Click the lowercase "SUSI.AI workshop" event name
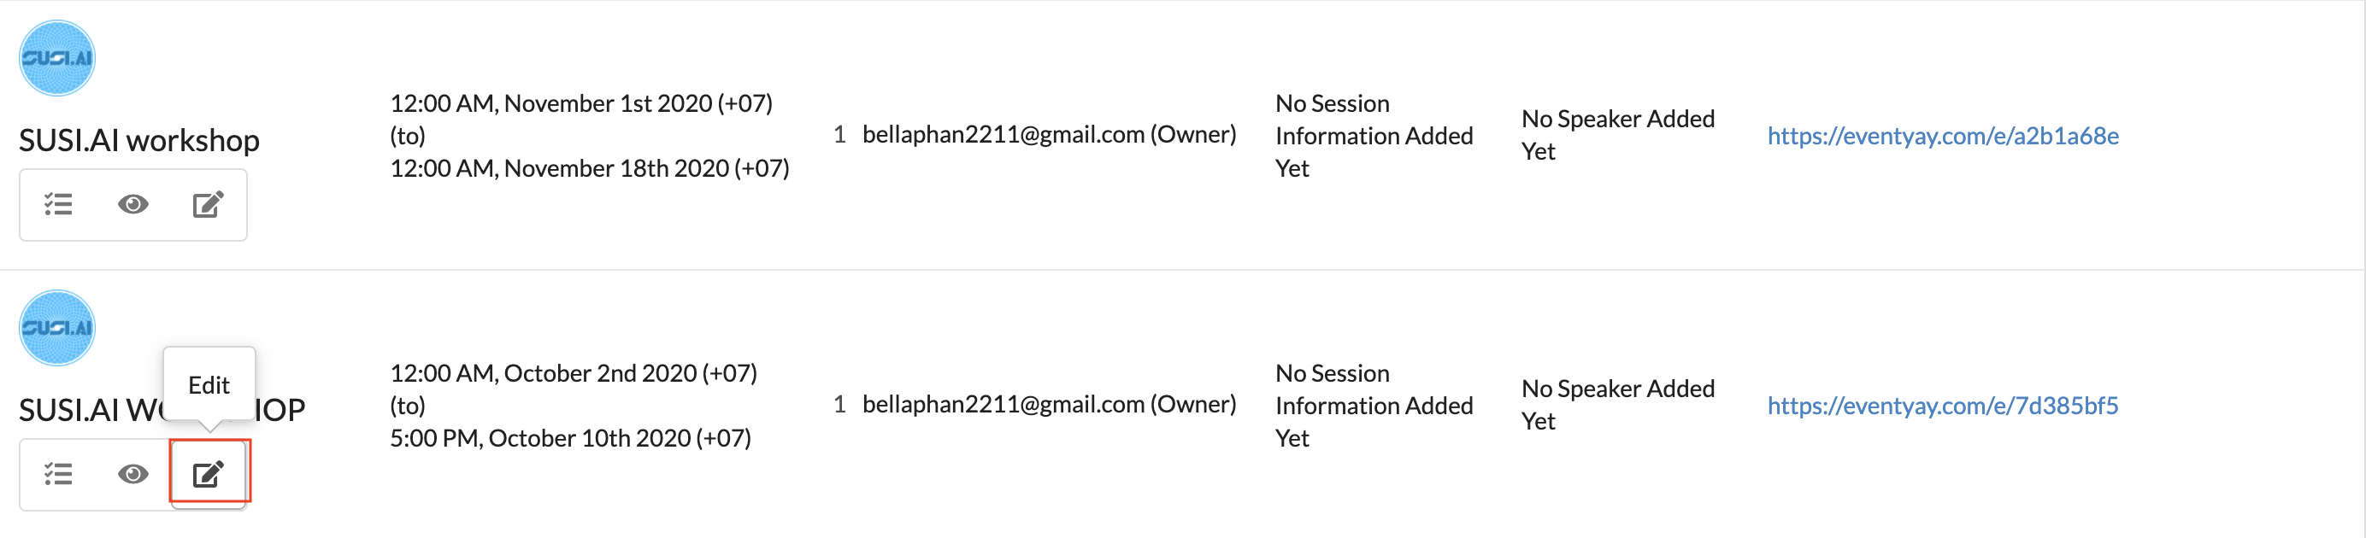This screenshot has width=2366, height=538. click(x=138, y=140)
